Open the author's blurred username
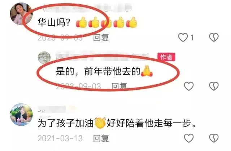Image resolution: width=231 pixels, height=151 pixels. pyautogui.click(x=103, y=57)
